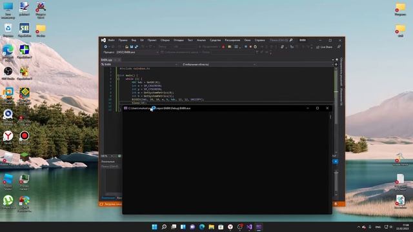Open the Средства menu
Screen dimensions: 413x232
215,40
